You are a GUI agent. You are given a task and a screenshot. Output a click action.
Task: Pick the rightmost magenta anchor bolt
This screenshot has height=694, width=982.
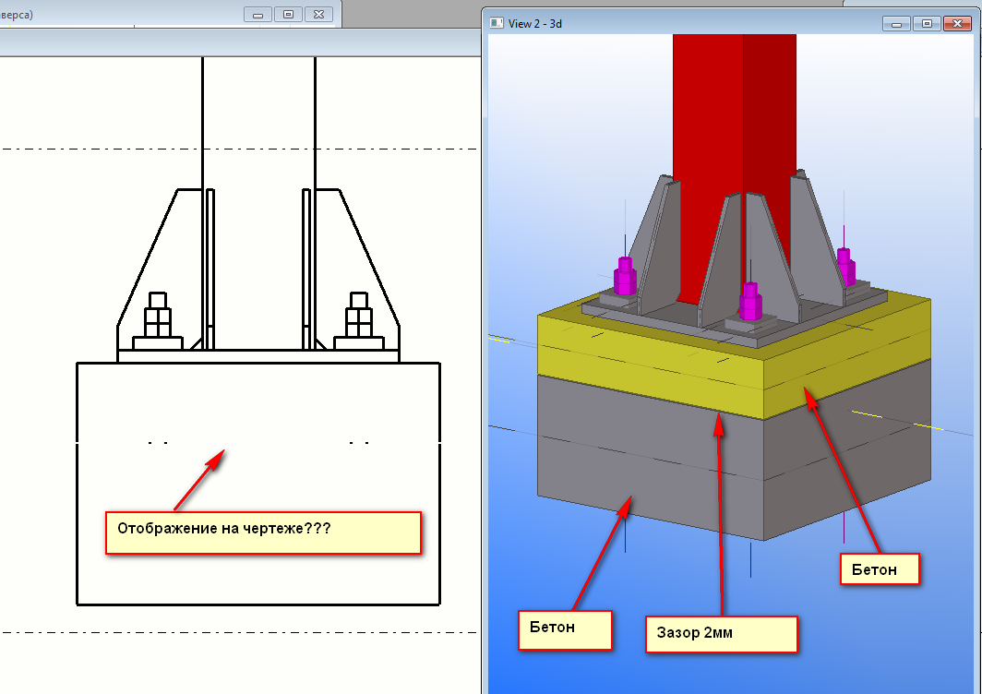pos(844,267)
